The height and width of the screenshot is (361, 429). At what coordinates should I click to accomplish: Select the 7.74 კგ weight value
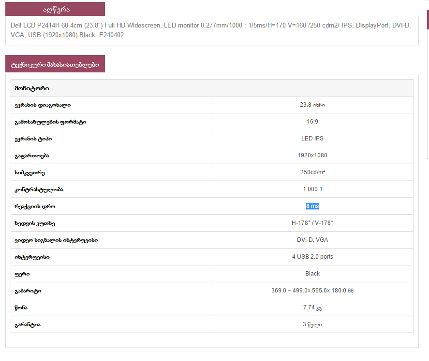click(x=312, y=308)
